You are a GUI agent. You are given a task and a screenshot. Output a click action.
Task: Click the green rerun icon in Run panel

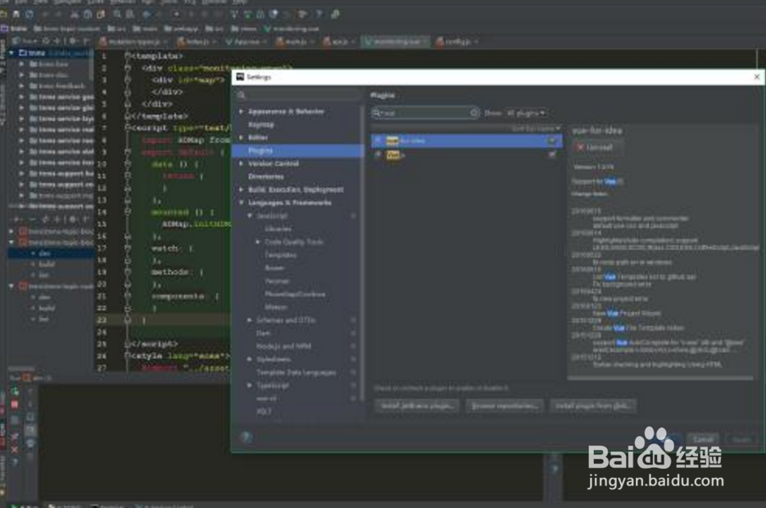coord(15,391)
